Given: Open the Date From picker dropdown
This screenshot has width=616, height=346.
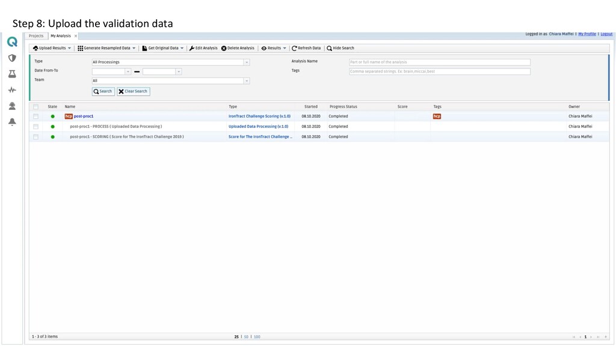Looking at the screenshot, I should pyautogui.click(x=128, y=72).
